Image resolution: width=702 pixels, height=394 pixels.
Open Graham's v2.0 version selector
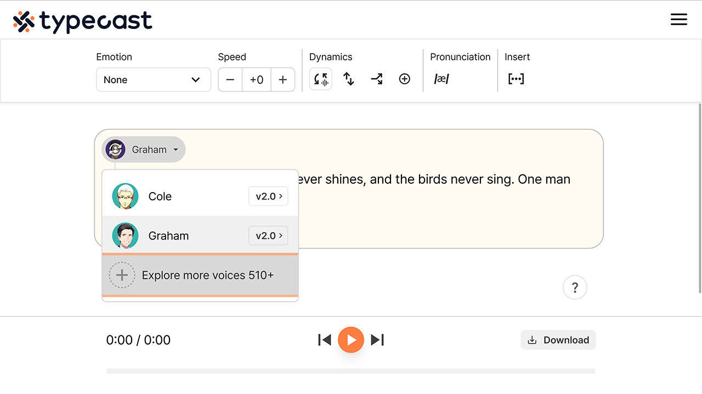click(268, 236)
